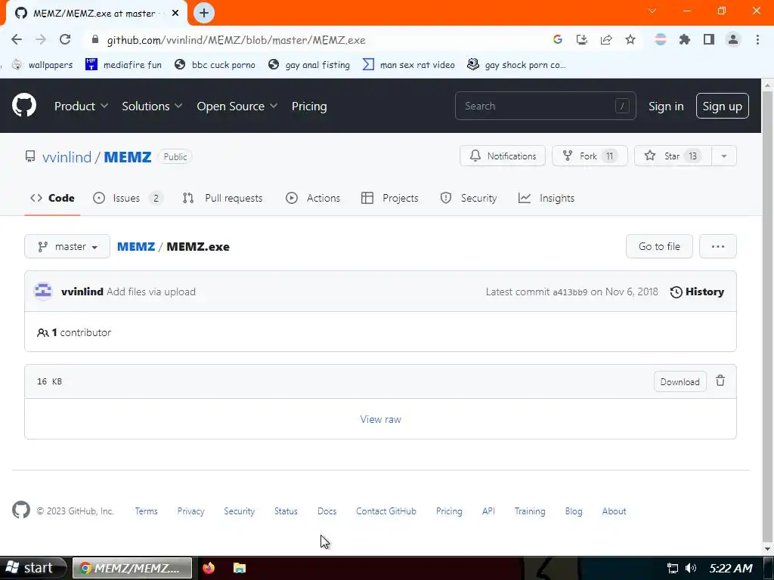Delete the file using the trash icon
This screenshot has width=774, height=580.
[x=720, y=381]
